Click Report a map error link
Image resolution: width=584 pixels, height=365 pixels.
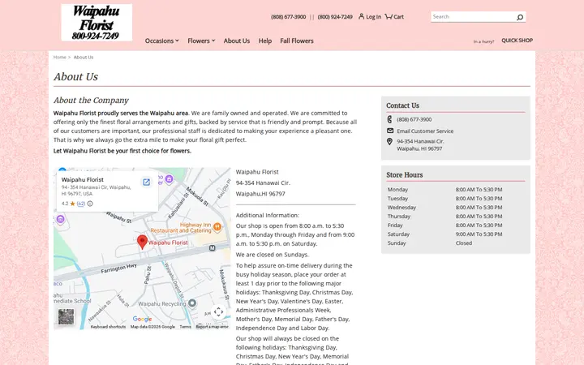pyautogui.click(x=212, y=327)
